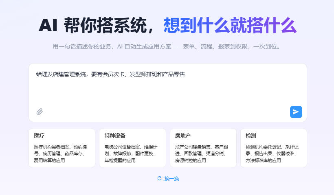Select the 检测 suggestion card
The width and height of the screenshot is (334, 195).
[x=274, y=148]
